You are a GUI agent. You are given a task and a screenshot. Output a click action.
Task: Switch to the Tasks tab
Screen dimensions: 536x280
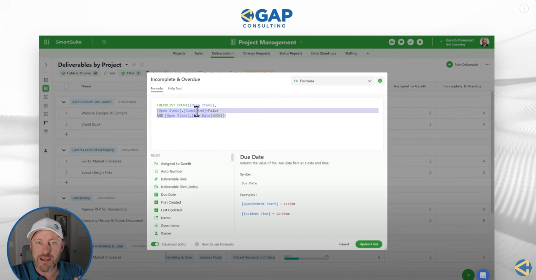pyautogui.click(x=198, y=54)
